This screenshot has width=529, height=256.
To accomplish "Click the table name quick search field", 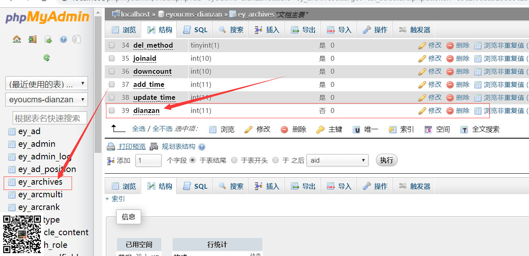I will tap(50, 118).
